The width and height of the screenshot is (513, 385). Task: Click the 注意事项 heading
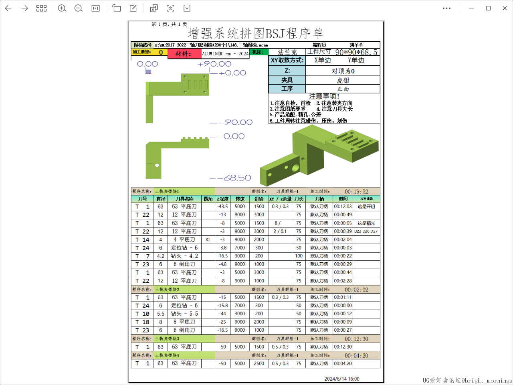coord(324,96)
